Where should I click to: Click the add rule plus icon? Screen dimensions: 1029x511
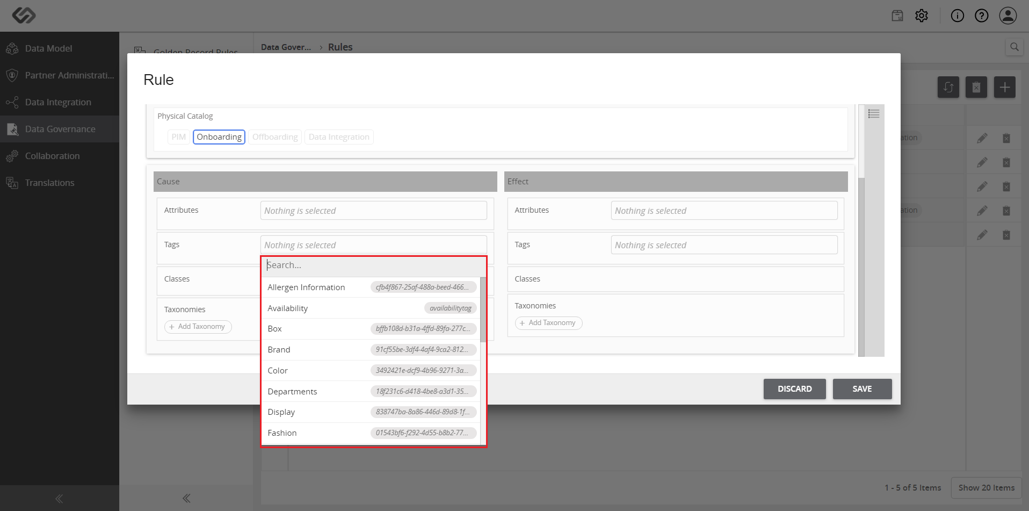pyautogui.click(x=1005, y=87)
